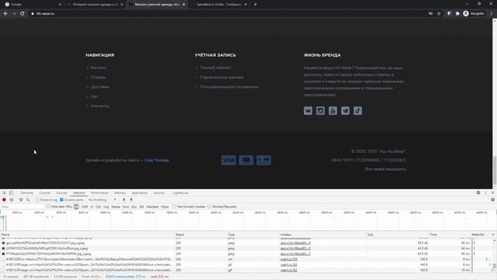Switch to Performance DevTools tab
The image size is (497, 280).
pos(99,193)
